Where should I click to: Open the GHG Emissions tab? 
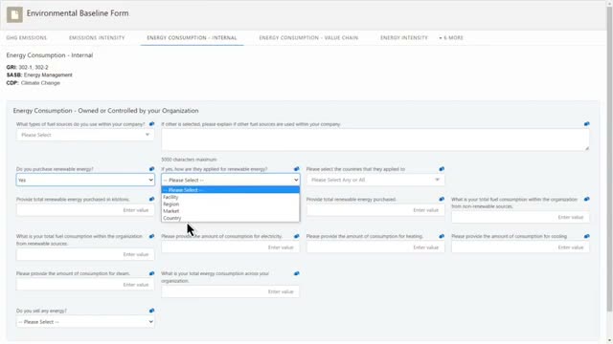(27, 38)
